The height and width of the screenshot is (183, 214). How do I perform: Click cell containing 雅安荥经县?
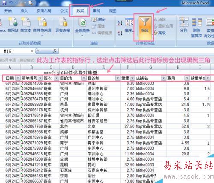[104, 121]
